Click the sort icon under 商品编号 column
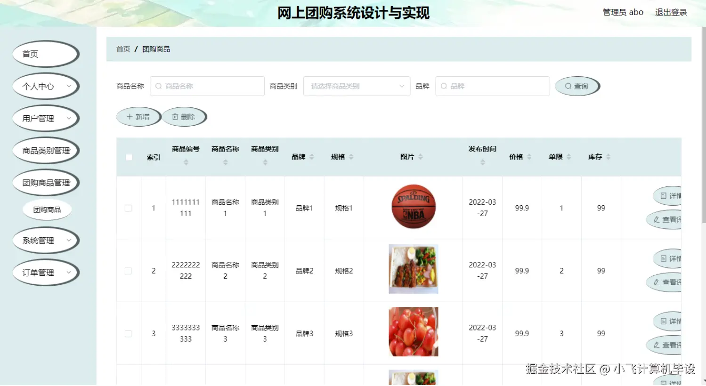Viewport: 706px width, 386px height. pyautogui.click(x=186, y=162)
